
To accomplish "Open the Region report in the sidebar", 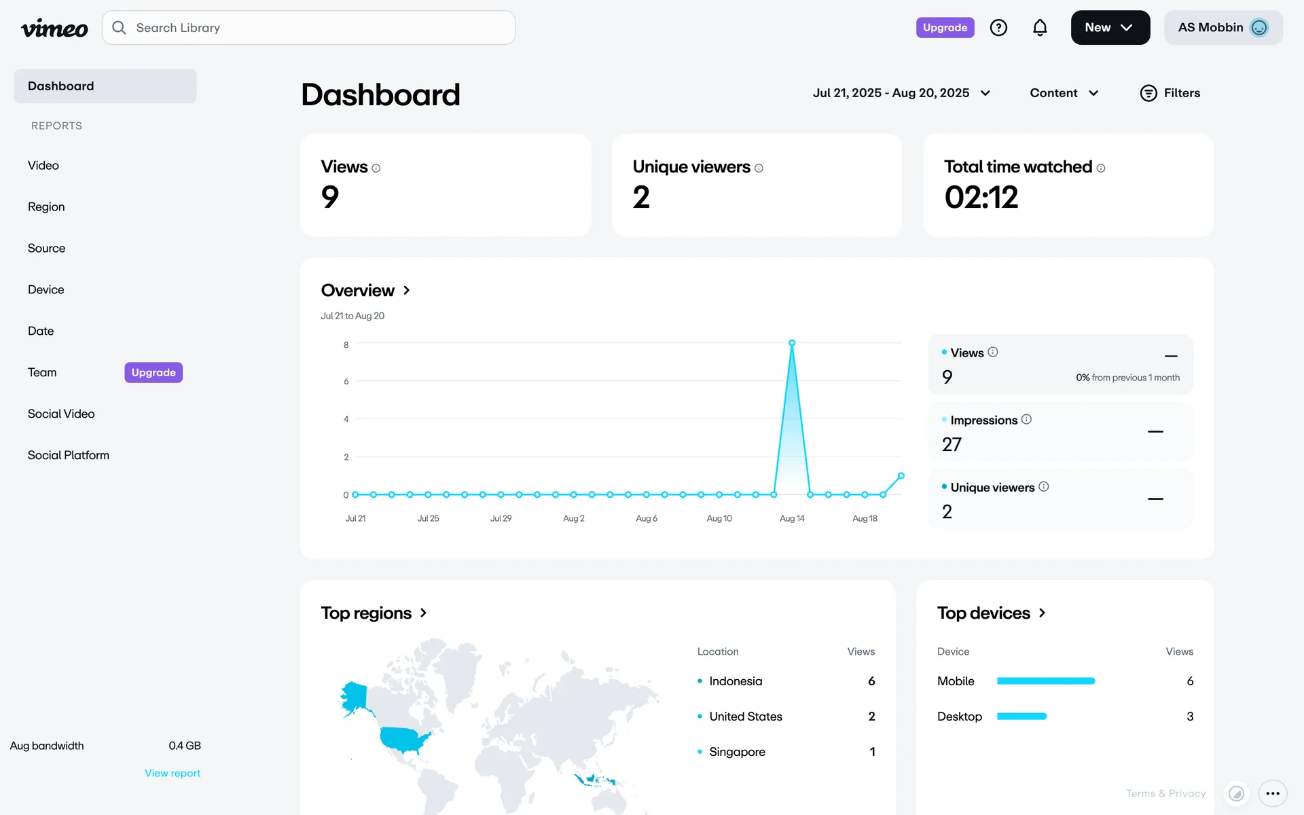I will coord(46,207).
